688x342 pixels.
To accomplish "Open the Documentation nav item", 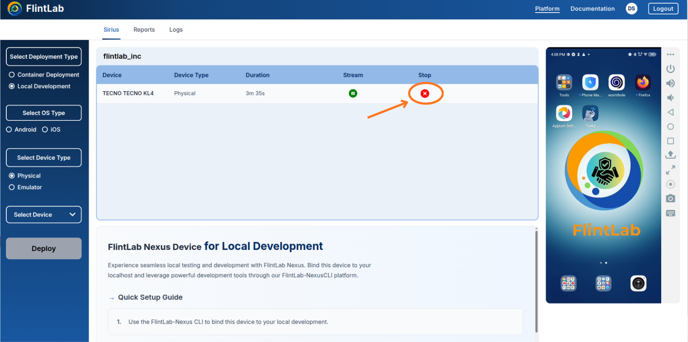I will 593,9.
